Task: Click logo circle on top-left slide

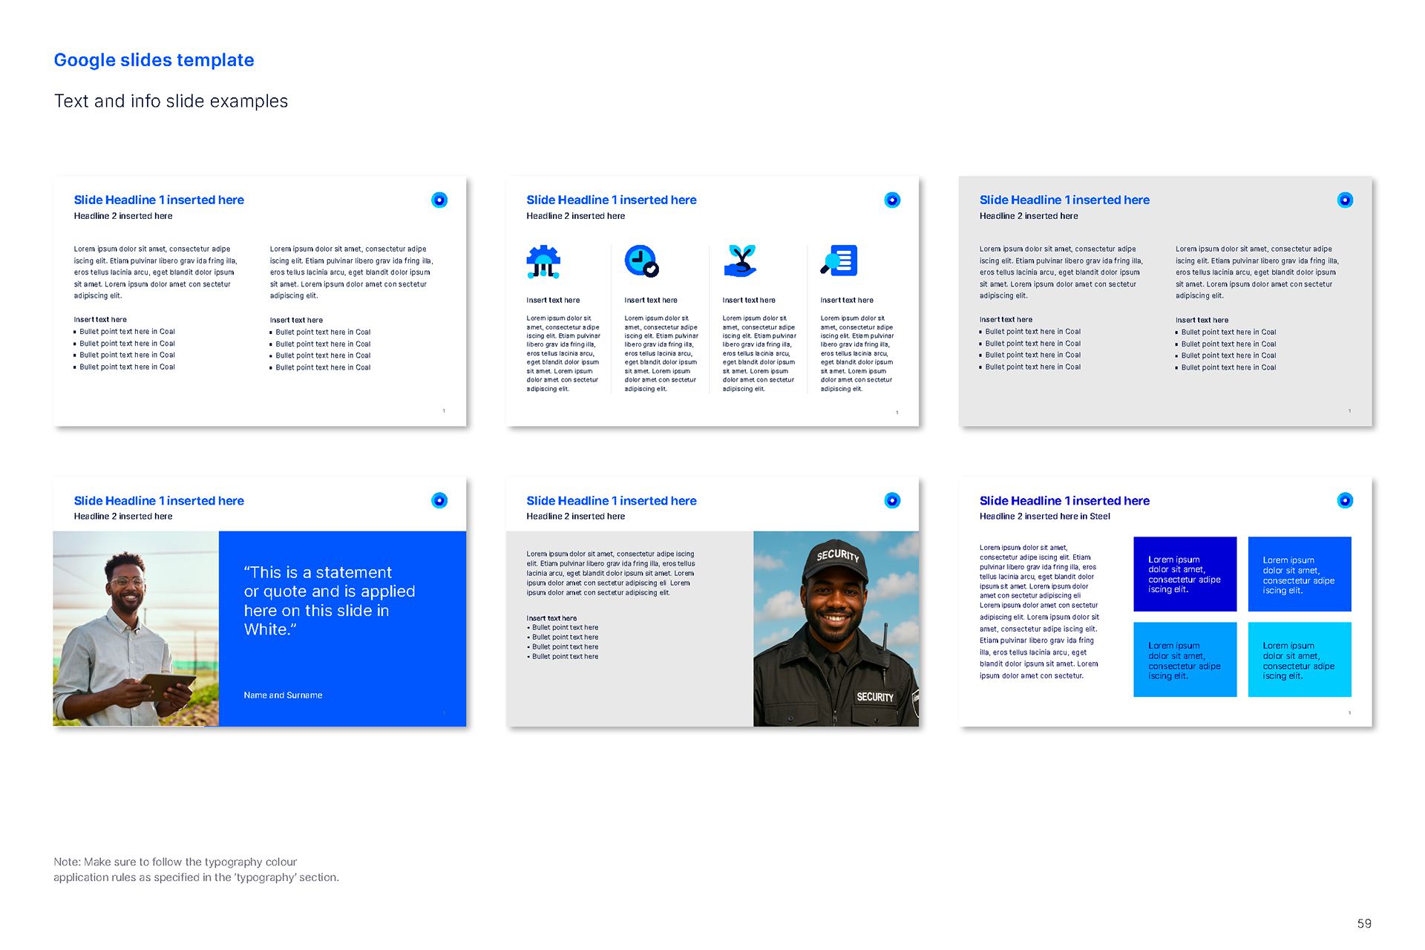Action: pos(439,200)
